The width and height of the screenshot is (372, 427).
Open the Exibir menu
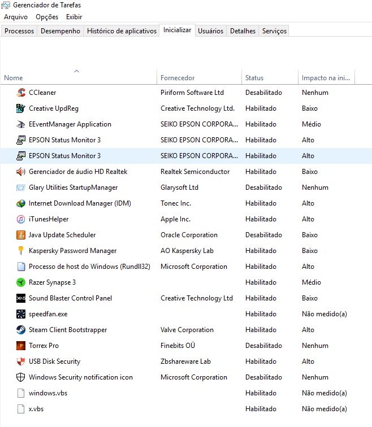pos(74,17)
